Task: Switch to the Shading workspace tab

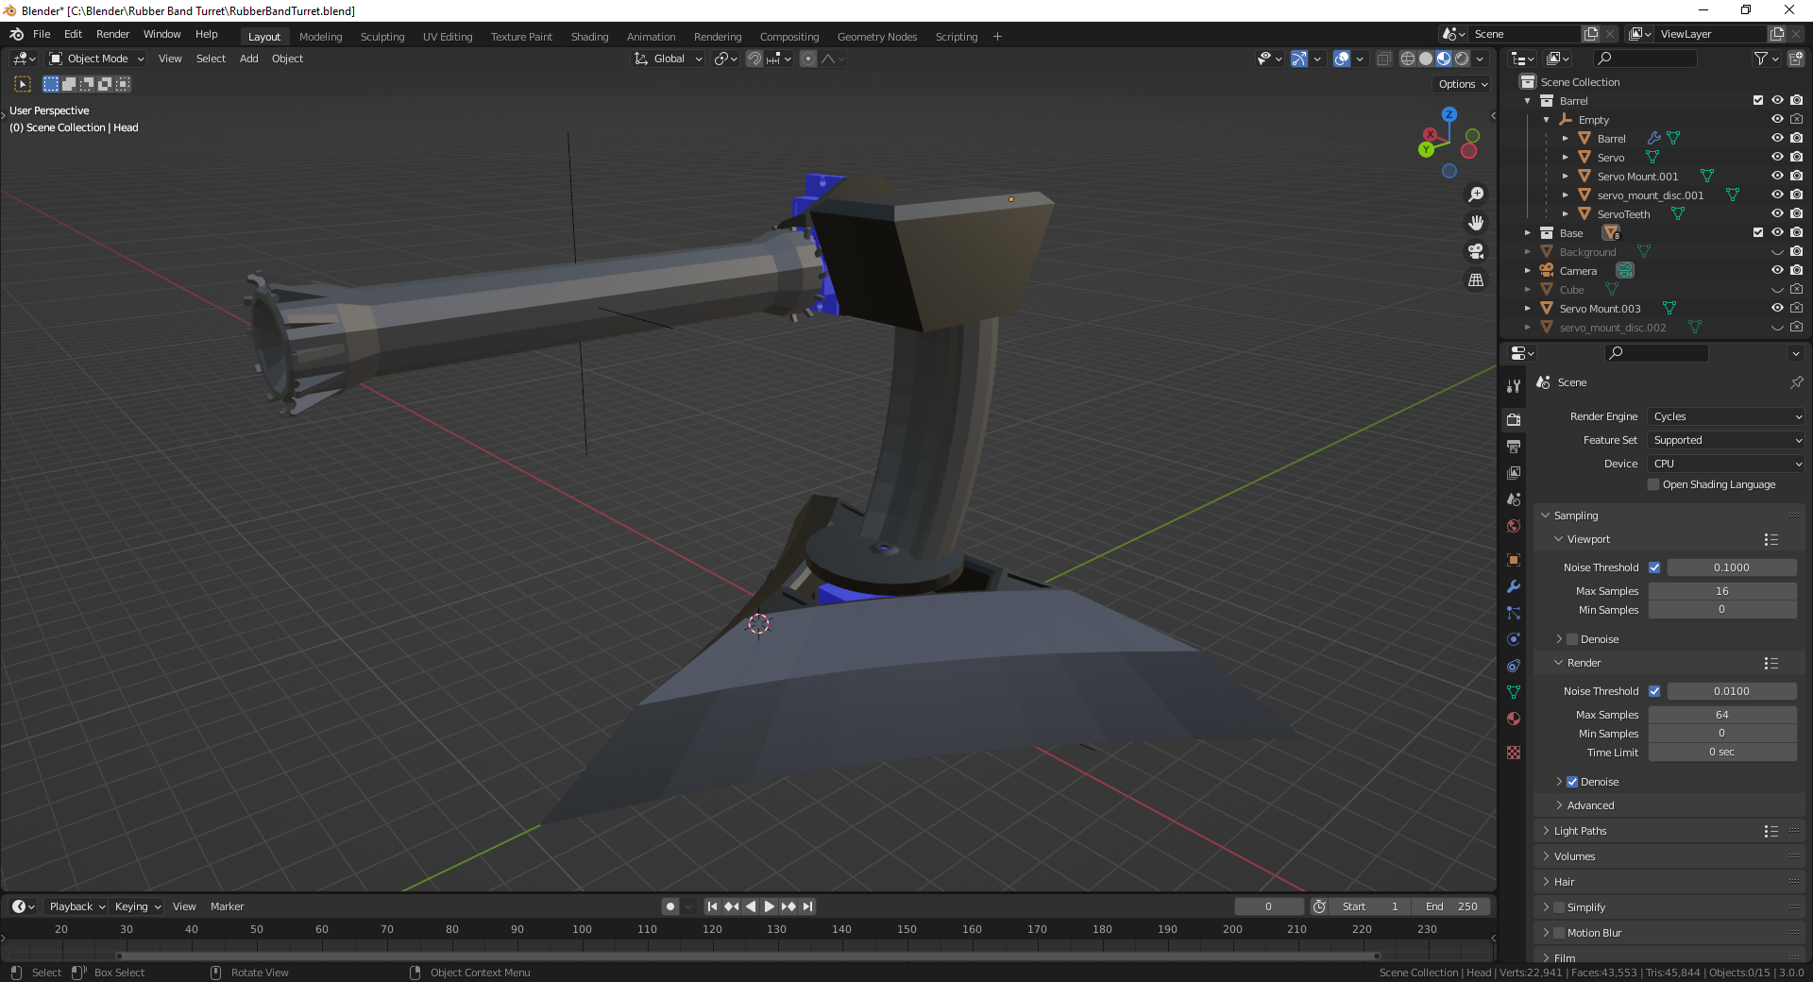Action: coord(589,36)
